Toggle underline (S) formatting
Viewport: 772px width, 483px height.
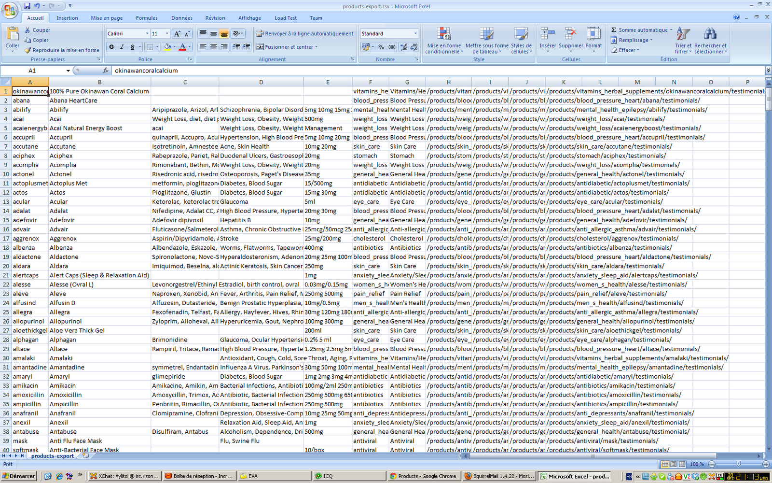132,47
